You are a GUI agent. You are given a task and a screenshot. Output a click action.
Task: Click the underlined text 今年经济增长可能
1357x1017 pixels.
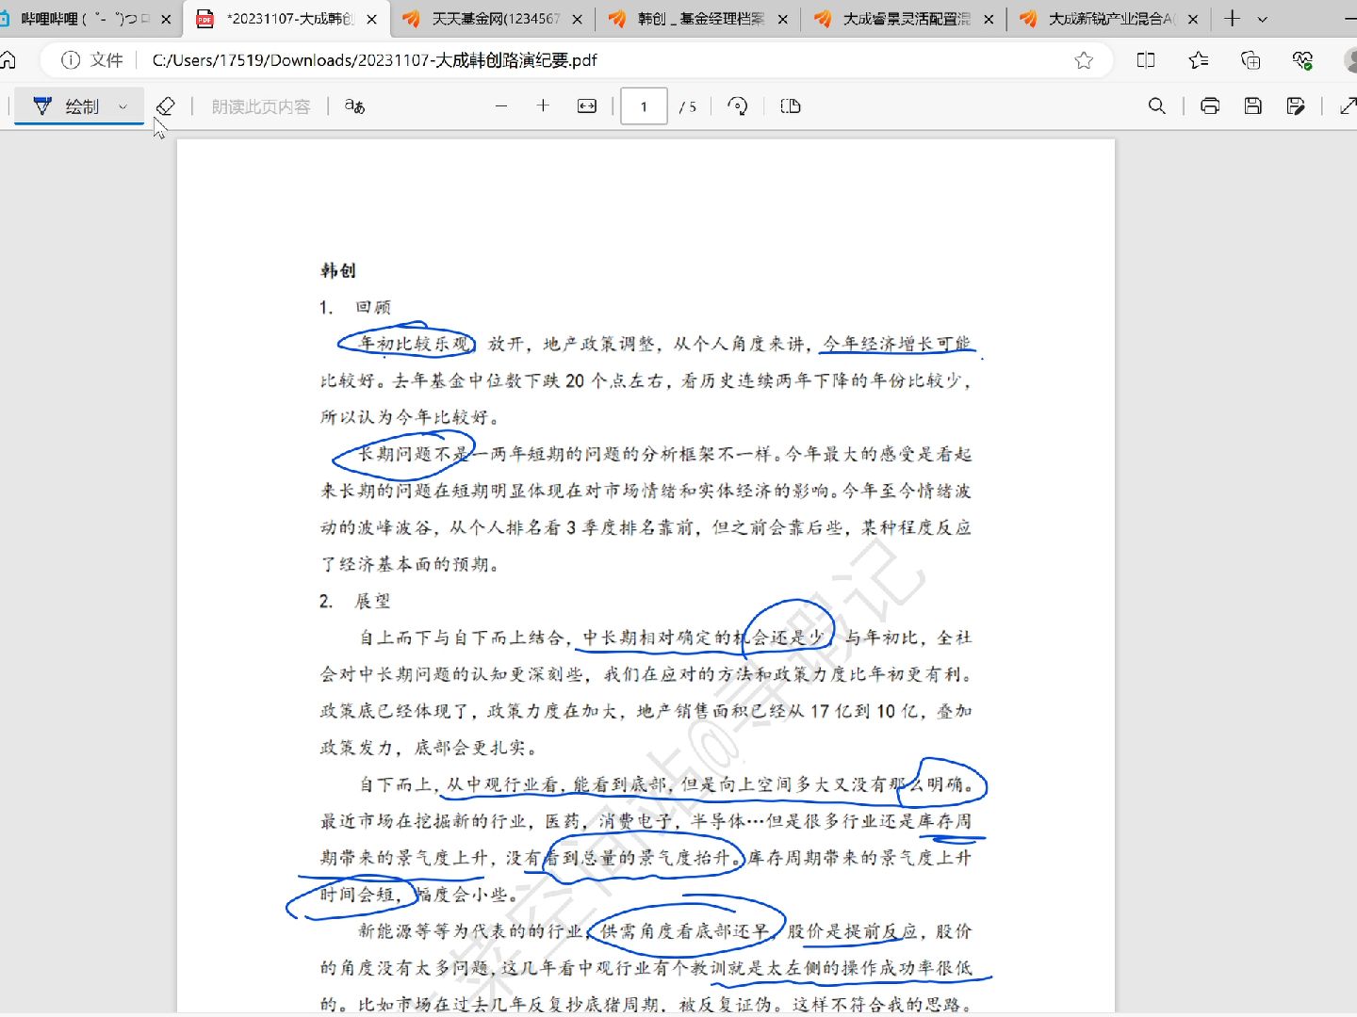(x=896, y=344)
